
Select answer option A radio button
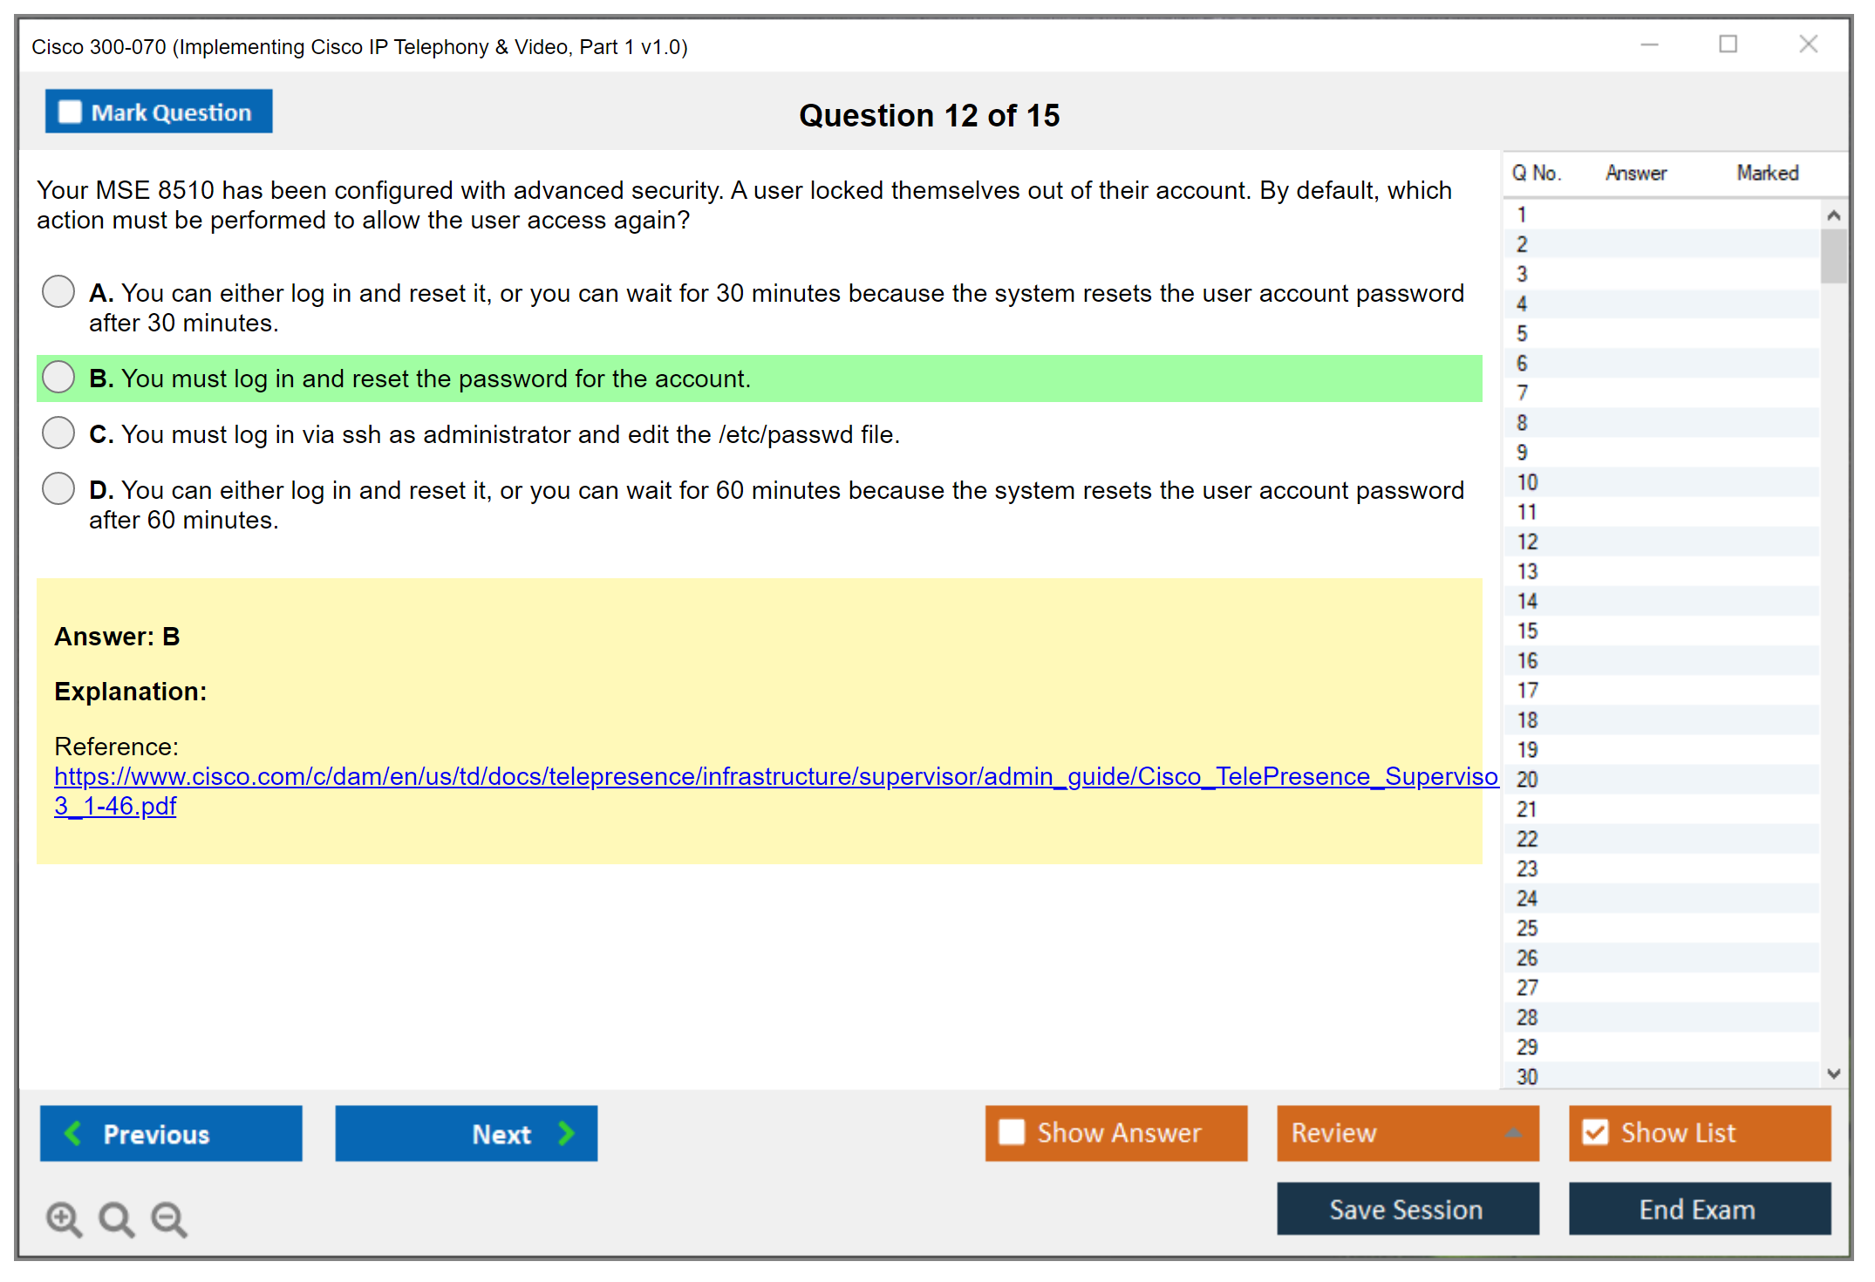[58, 291]
